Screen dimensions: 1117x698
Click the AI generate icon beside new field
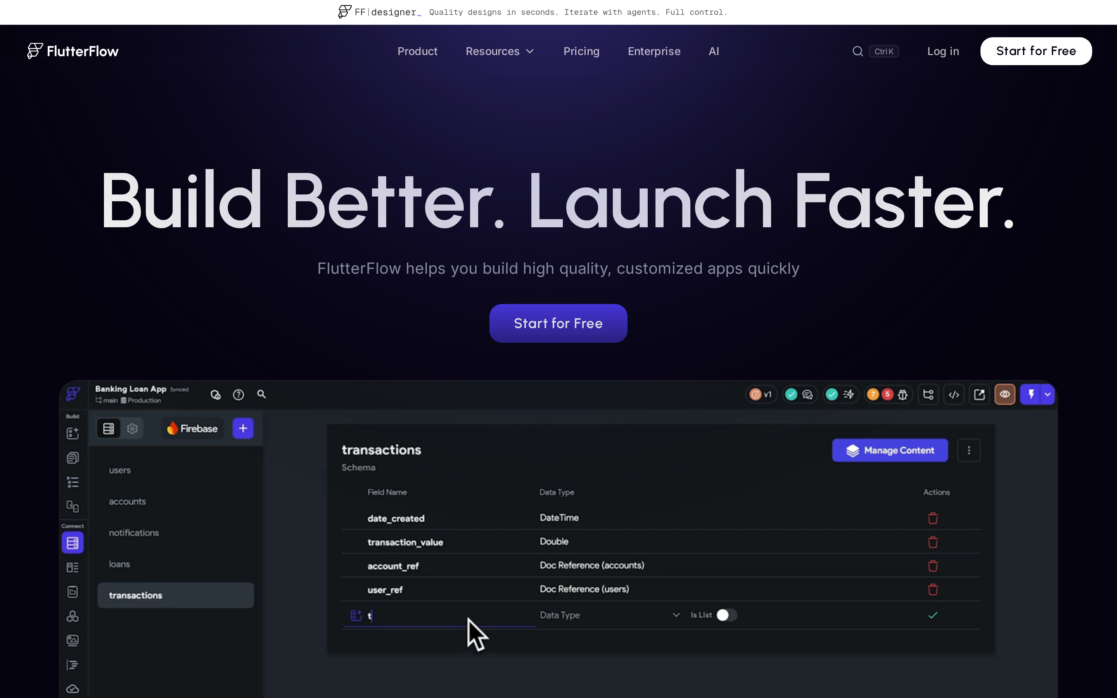click(x=356, y=615)
